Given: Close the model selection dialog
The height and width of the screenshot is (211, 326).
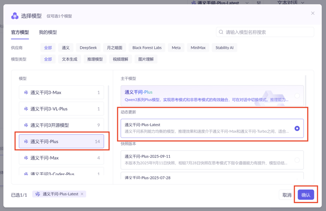Looking at the screenshot, I should tap(313, 13).
